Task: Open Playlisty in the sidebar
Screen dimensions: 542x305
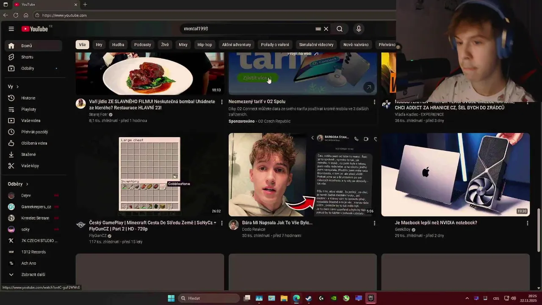Action: pyautogui.click(x=34, y=109)
